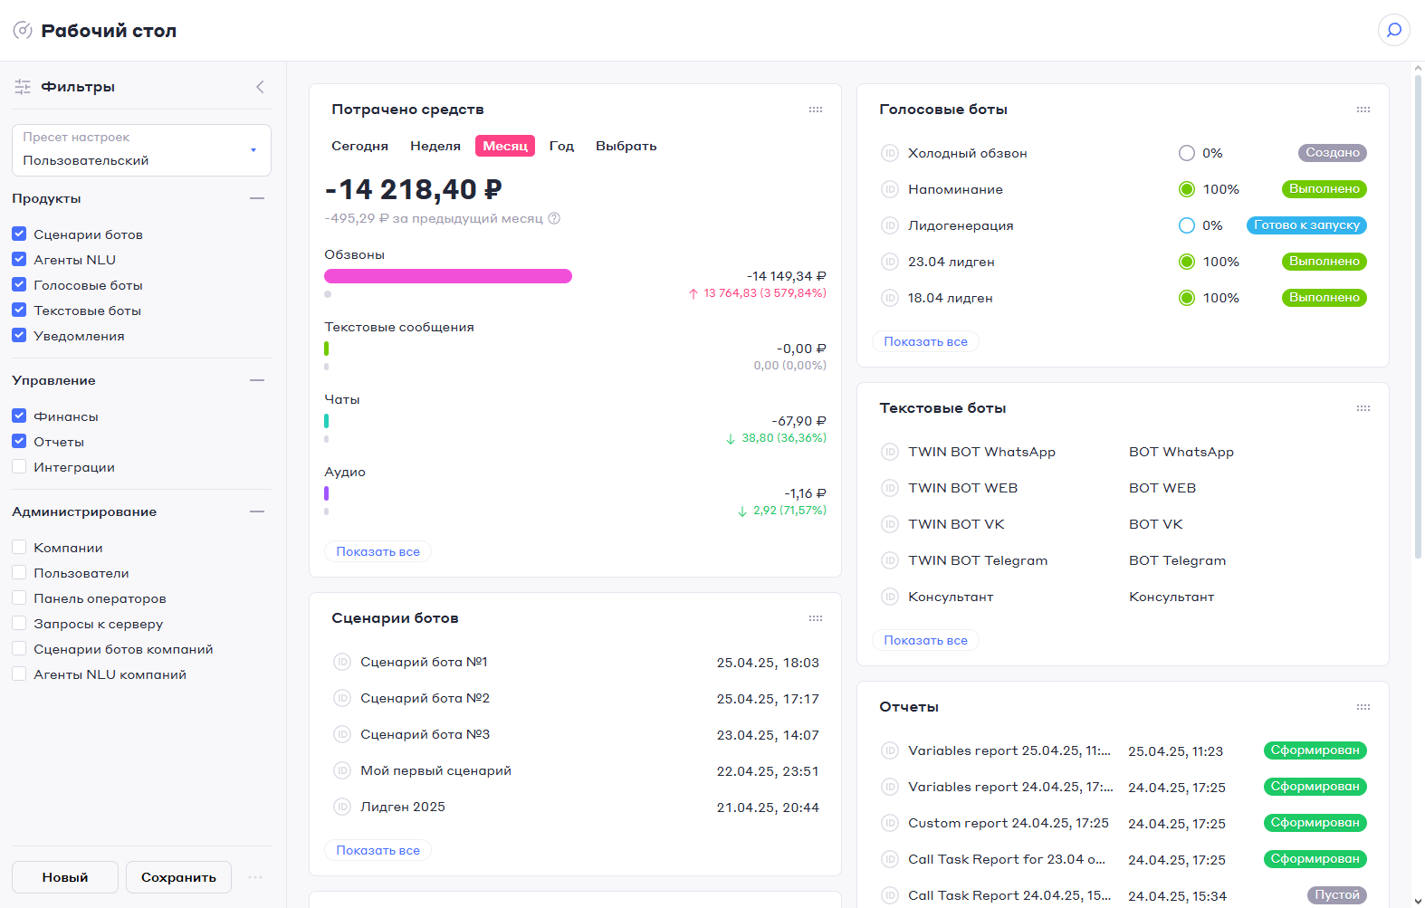Image resolution: width=1425 pixels, height=908 pixels.
Task: Open drag handle menu of Потрачено средств
Action: [815, 110]
